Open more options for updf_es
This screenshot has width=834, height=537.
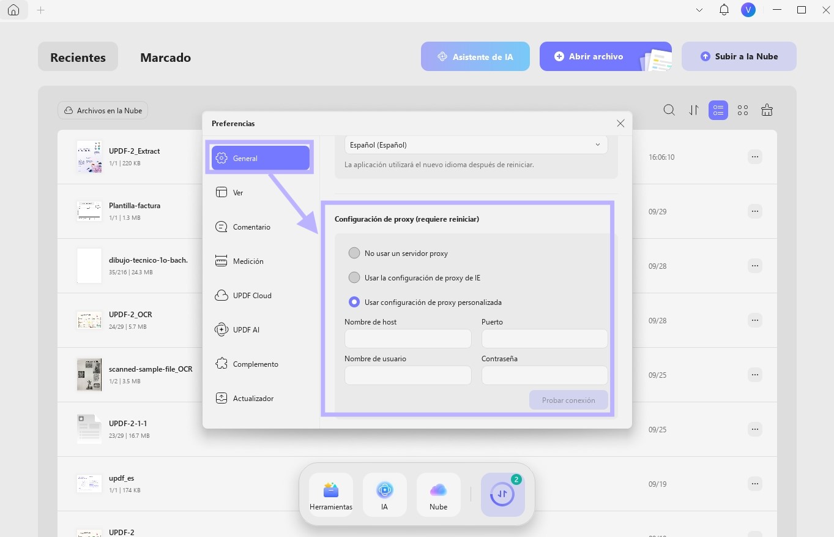click(755, 484)
